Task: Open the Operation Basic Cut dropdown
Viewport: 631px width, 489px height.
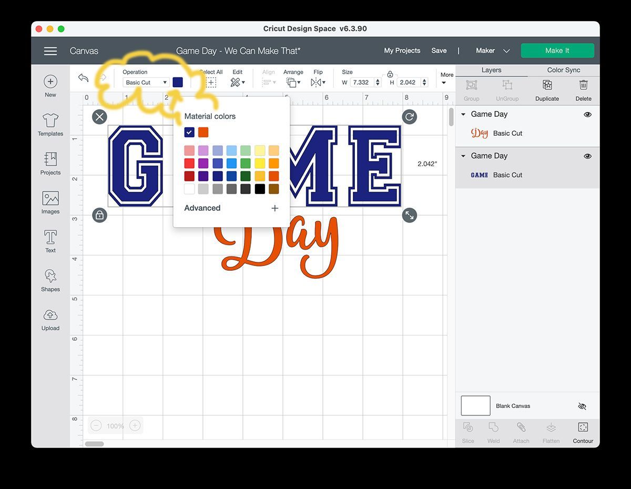Action: pos(146,83)
